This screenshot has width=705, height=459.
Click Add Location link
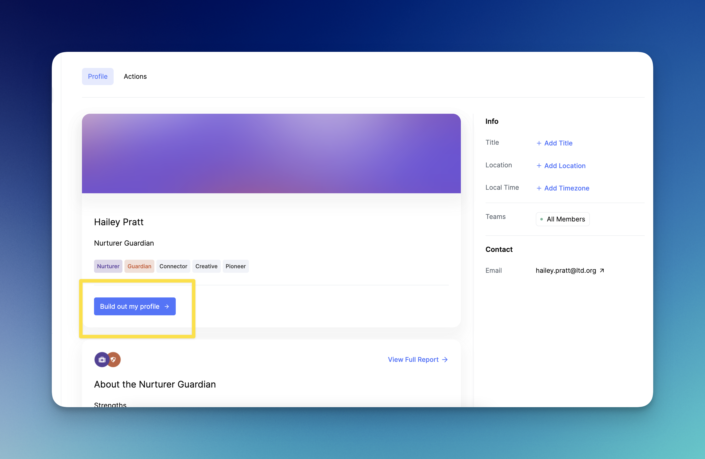click(x=561, y=166)
